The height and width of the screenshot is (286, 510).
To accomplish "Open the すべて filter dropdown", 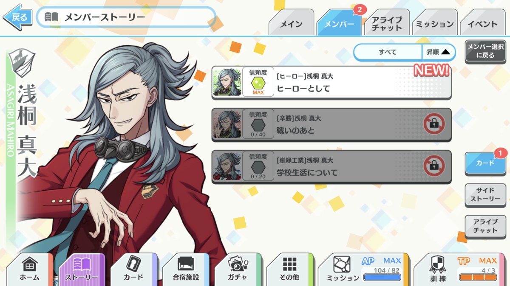I will coord(388,52).
